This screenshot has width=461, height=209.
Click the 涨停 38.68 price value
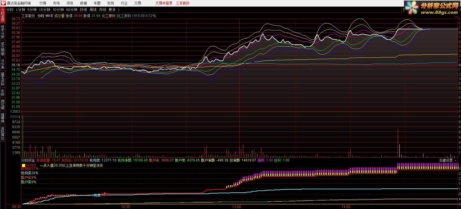coord(74,16)
